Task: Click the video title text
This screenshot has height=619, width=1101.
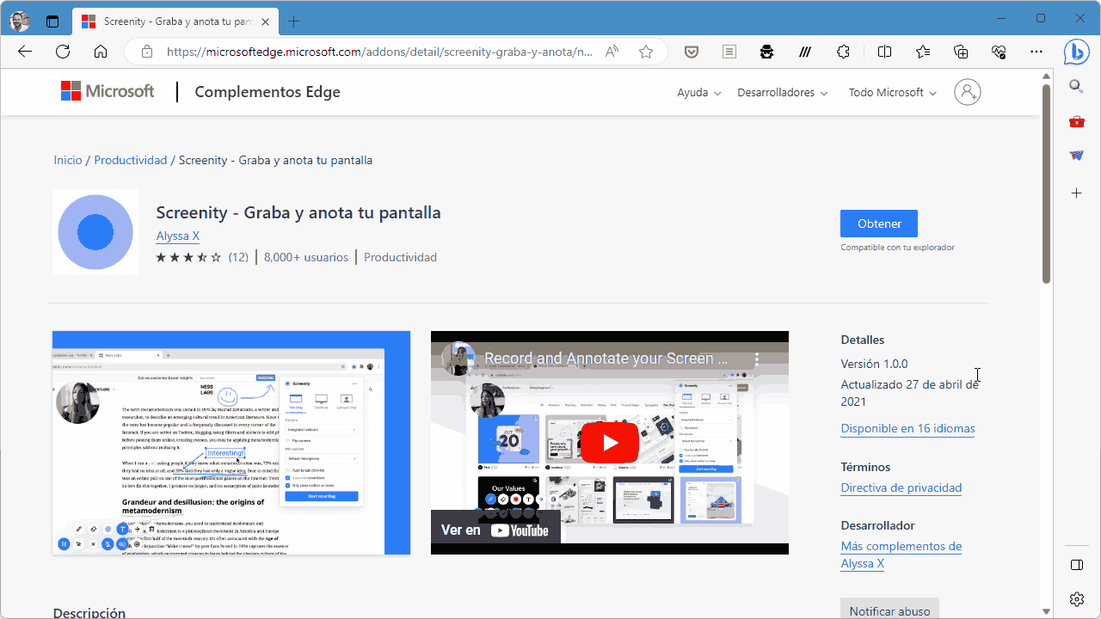Action: 606,359
